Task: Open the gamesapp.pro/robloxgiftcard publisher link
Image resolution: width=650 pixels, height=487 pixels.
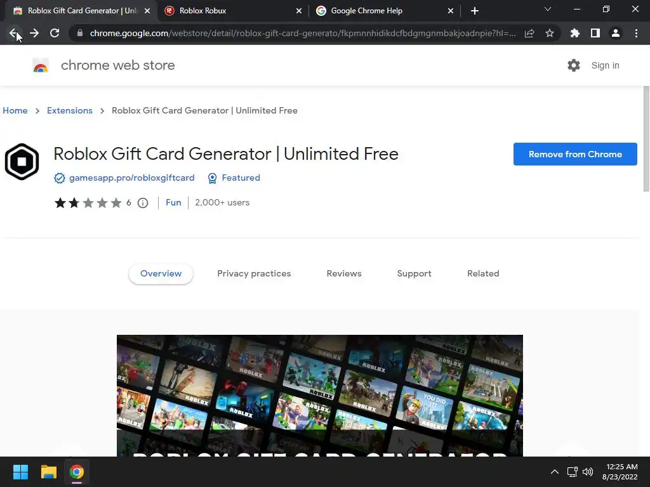Action: 132,178
